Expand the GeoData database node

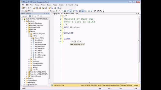click(27, 29)
